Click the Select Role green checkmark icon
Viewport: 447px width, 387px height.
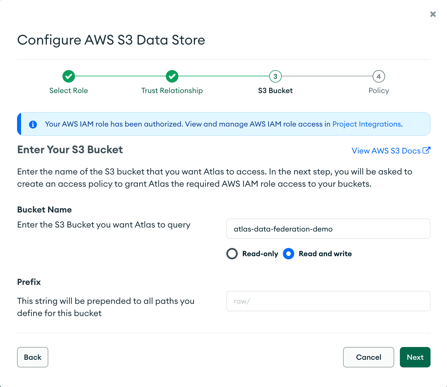pyautogui.click(x=69, y=76)
